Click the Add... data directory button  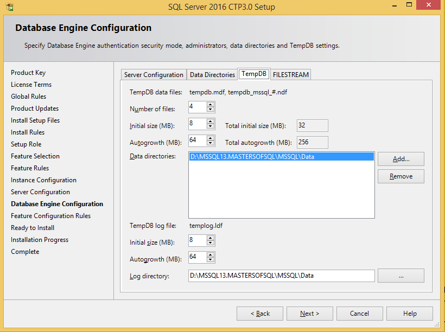[400, 159]
